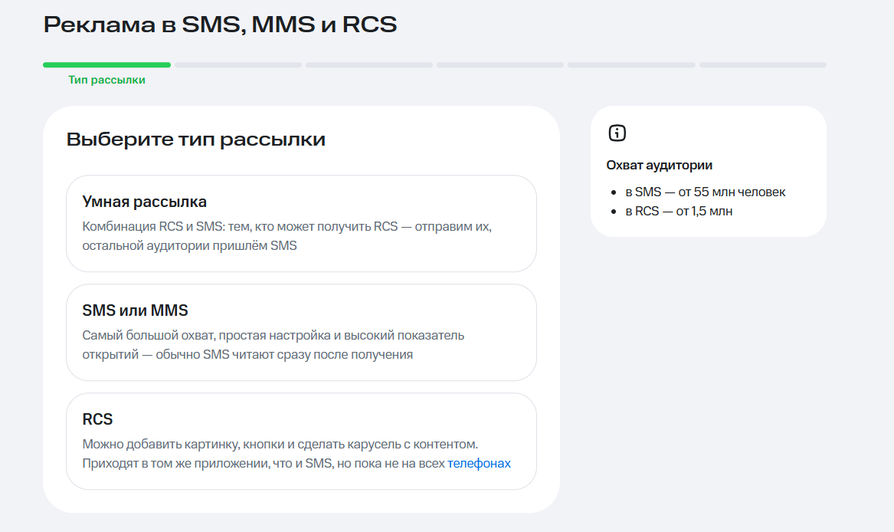Open the телефонах link
This screenshot has width=894, height=532.
479,463
